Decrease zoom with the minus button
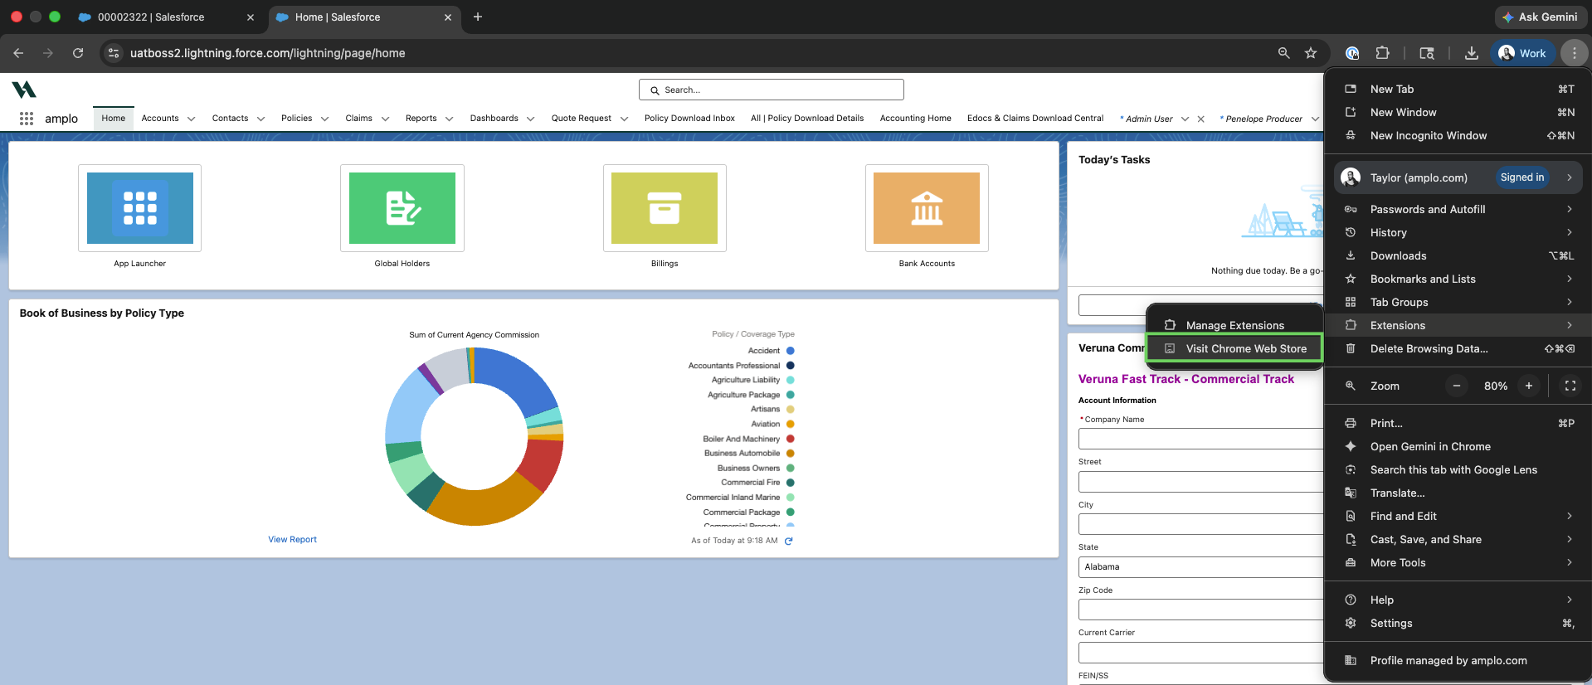This screenshot has height=685, width=1592. click(1456, 386)
